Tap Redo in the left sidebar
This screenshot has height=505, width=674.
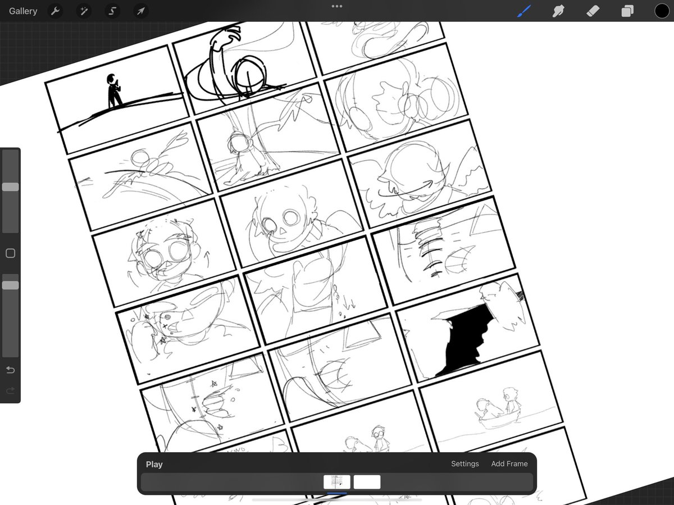click(10, 390)
